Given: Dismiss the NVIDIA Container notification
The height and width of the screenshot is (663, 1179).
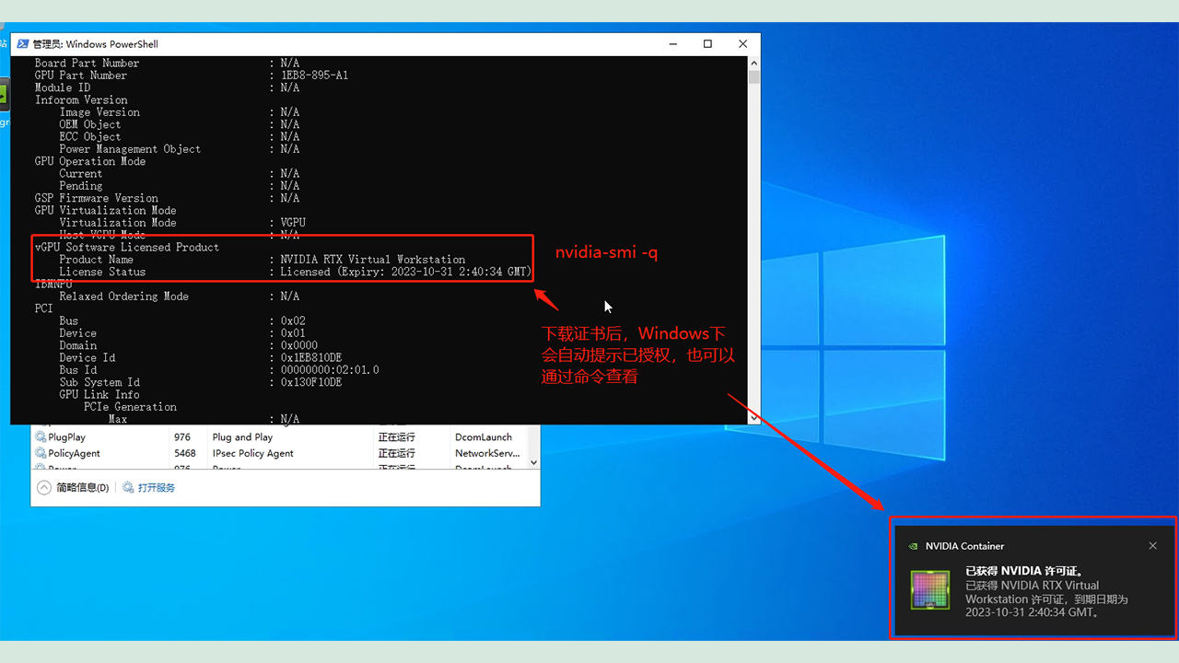Looking at the screenshot, I should point(1152,546).
